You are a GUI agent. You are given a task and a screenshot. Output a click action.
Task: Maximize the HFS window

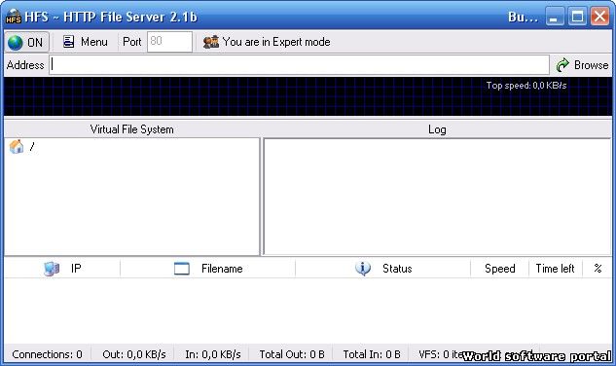click(x=577, y=17)
